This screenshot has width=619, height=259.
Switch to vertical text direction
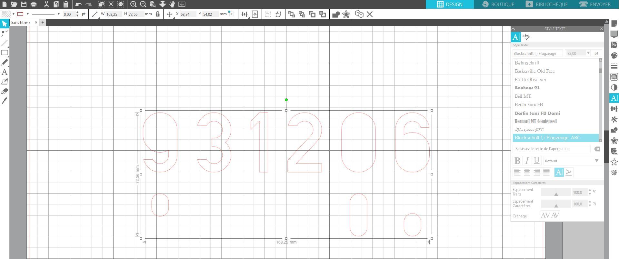[569, 172]
